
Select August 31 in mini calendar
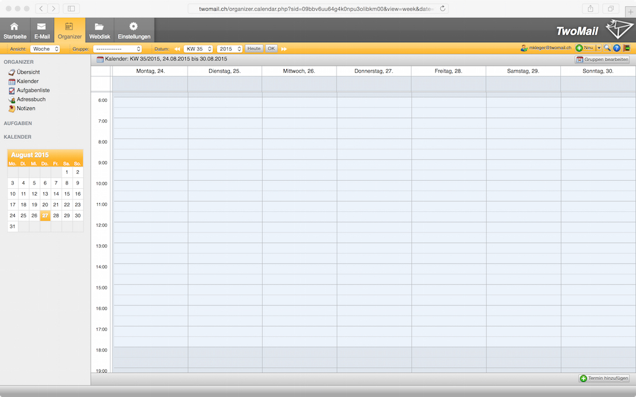[x=12, y=227]
